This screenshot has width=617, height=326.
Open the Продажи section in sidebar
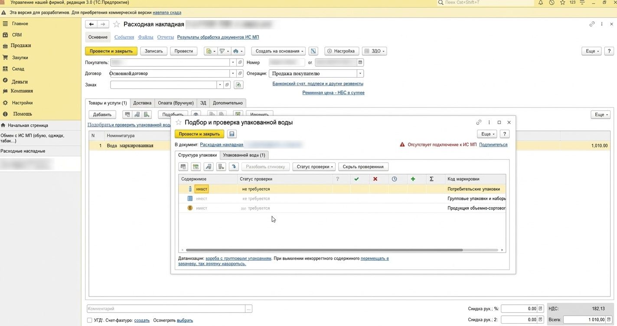click(x=21, y=46)
